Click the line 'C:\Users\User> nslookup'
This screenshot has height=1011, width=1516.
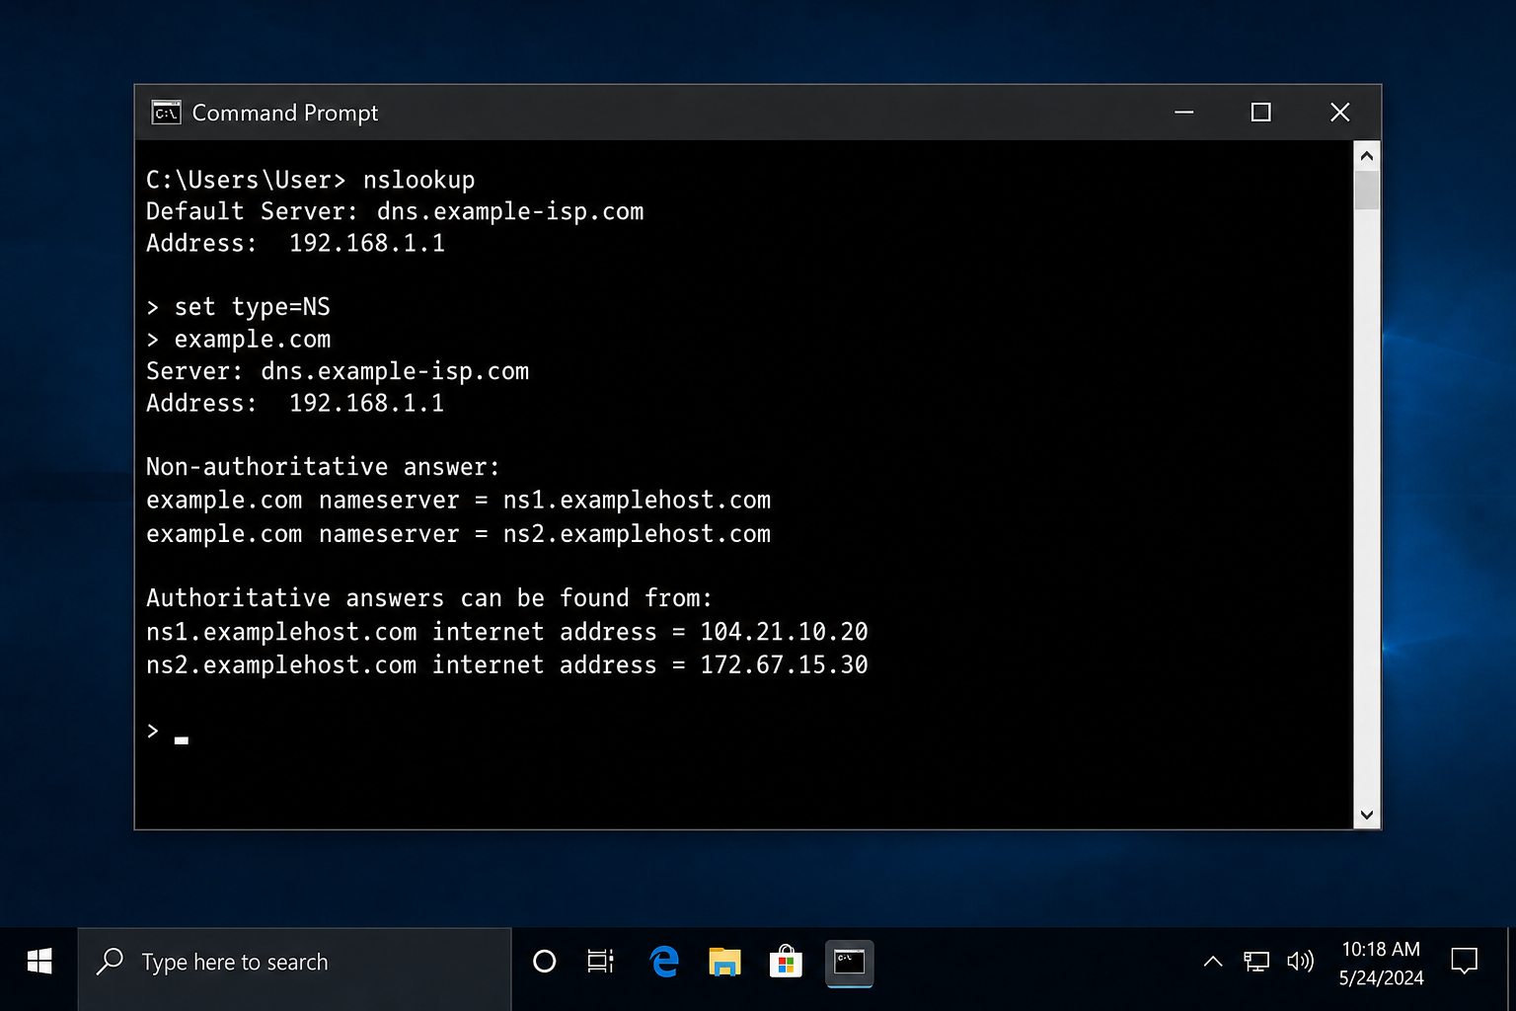(x=311, y=180)
